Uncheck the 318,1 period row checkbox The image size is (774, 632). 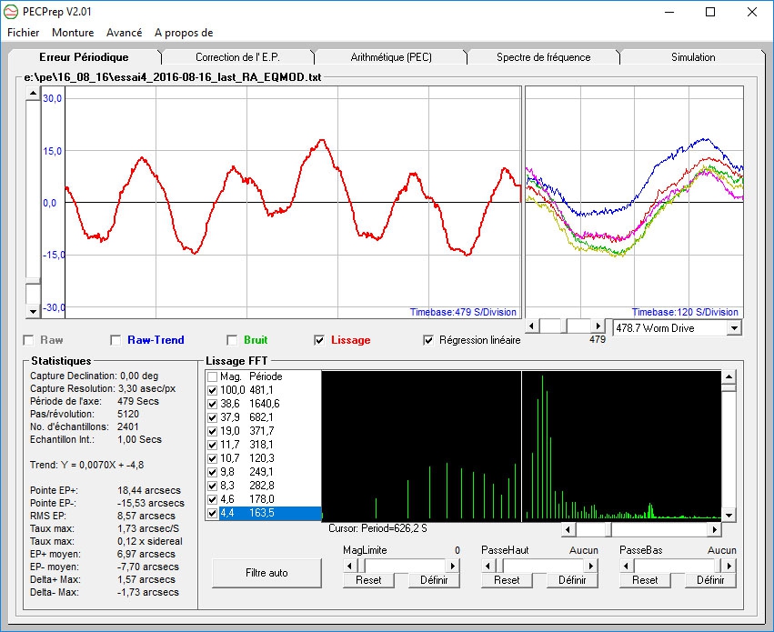pos(212,445)
